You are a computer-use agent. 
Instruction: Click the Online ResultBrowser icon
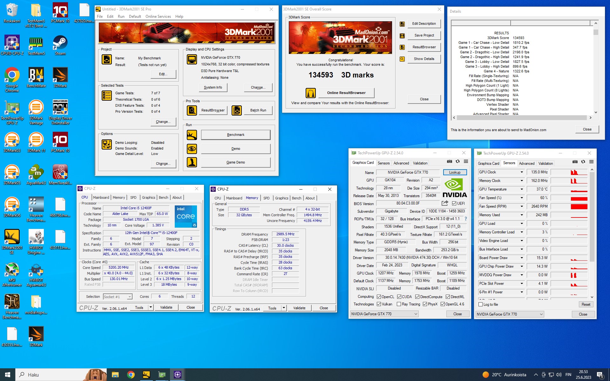311,93
